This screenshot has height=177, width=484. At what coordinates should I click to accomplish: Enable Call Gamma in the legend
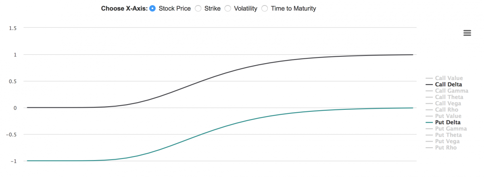(x=452, y=91)
